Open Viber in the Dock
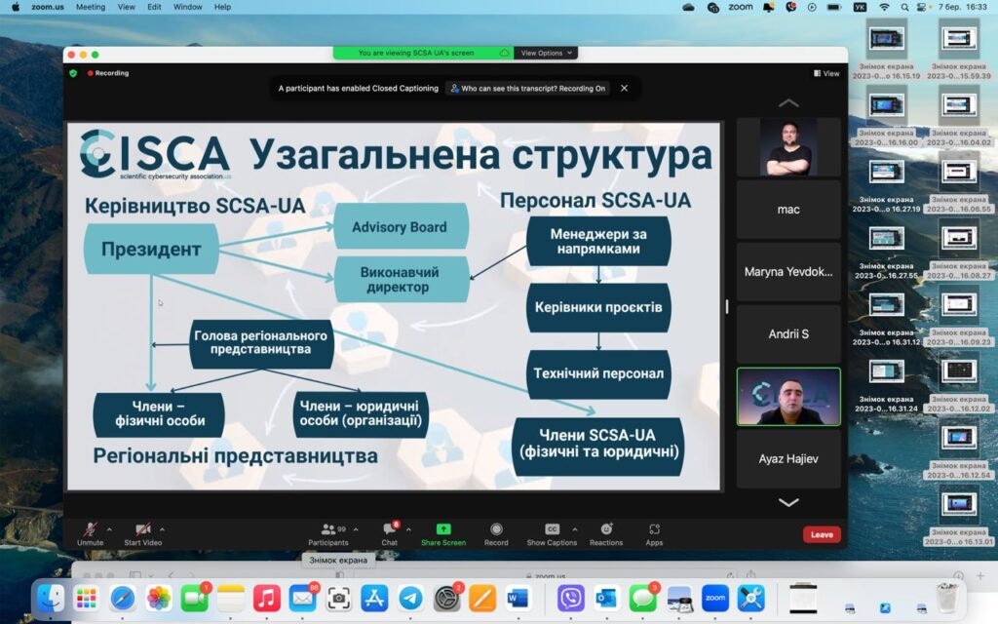 (x=571, y=598)
